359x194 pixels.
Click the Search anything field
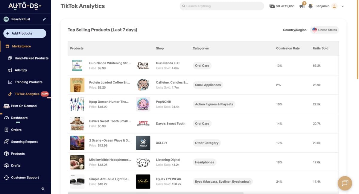coord(221,6)
